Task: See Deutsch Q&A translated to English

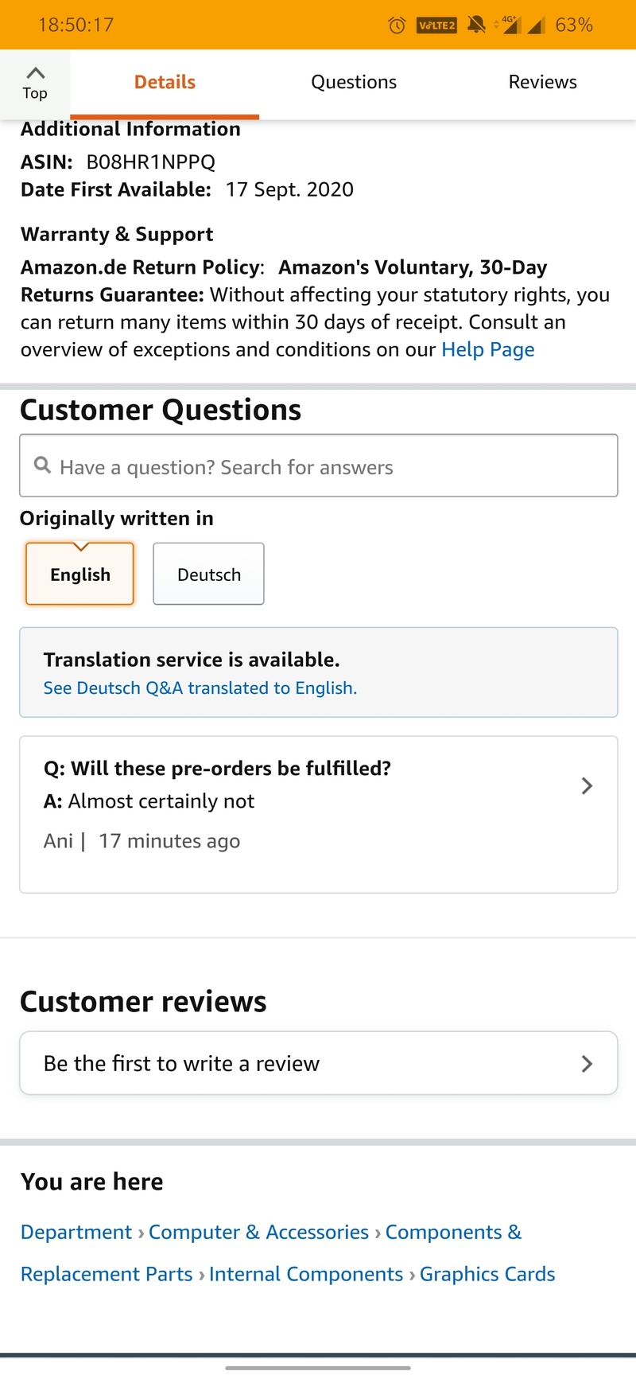Action: pos(200,688)
